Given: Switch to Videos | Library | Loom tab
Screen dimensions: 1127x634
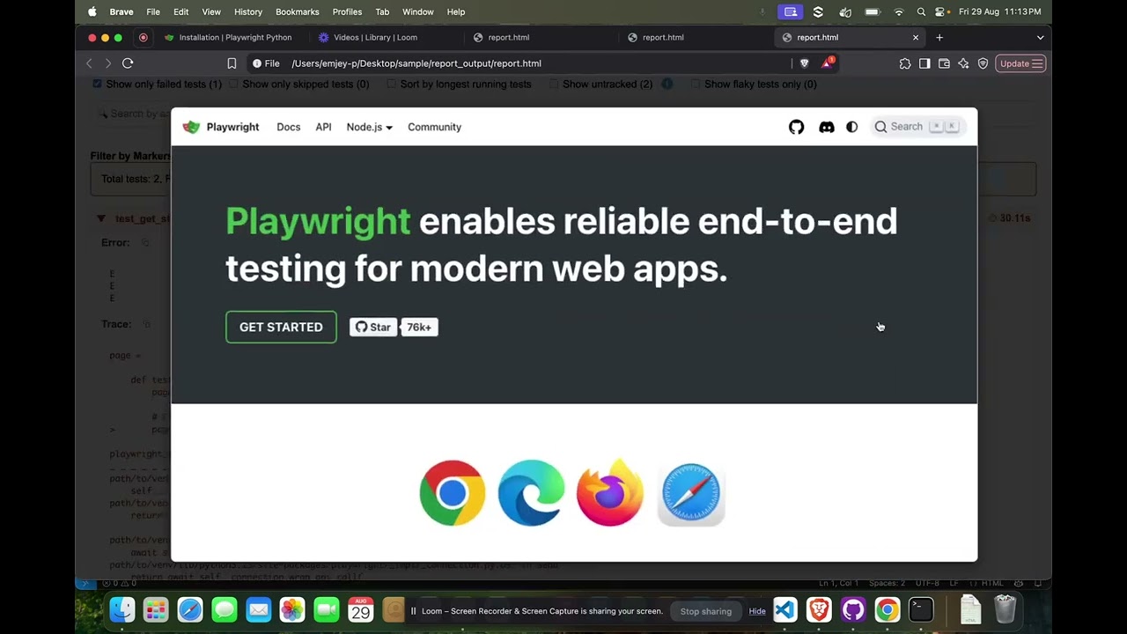Looking at the screenshot, I should click(x=367, y=38).
